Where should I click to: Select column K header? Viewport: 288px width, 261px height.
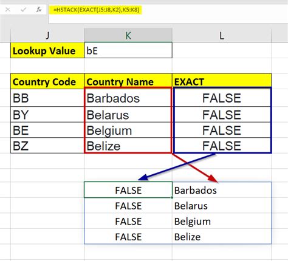click(128, 36)
